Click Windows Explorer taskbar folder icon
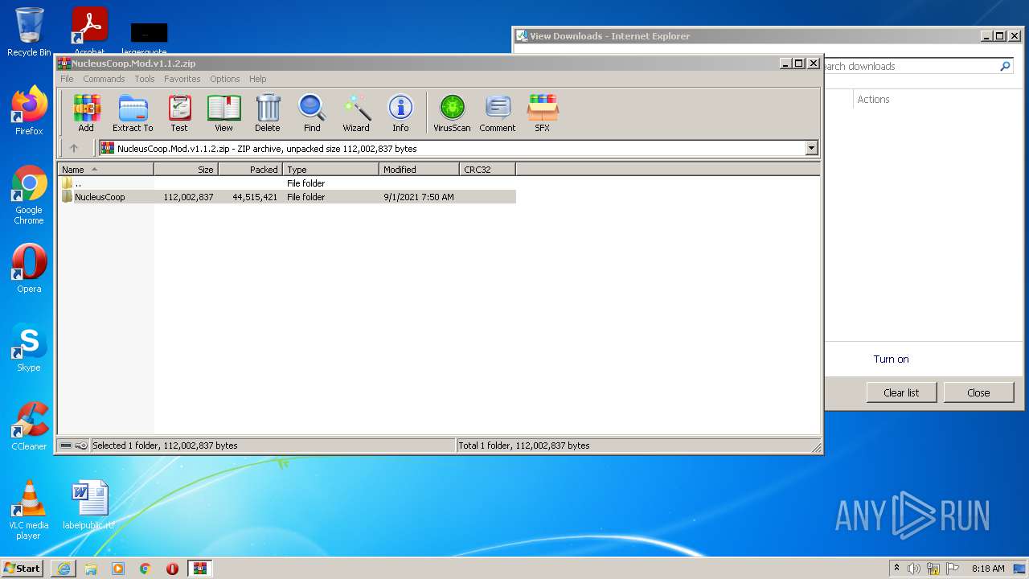This screenshot has height=579, width=1029. [91, 569]
